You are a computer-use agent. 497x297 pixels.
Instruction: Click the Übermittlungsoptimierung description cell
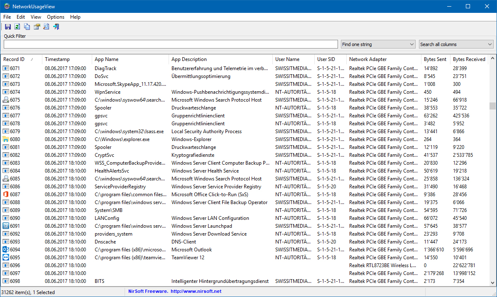coord(201,76)
